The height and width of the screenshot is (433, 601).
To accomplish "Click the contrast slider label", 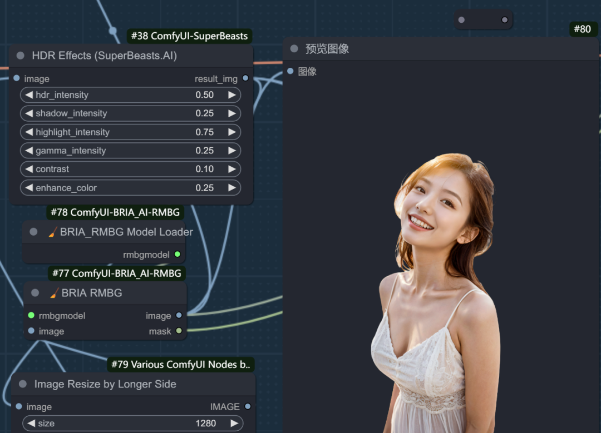I will (x=52, y=169).
